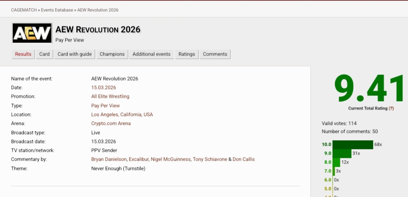This screenshot has height=197, width=408.
Task: Open the CAGEMATCH breadcrumb link
Action: click(x=24, y=10)
